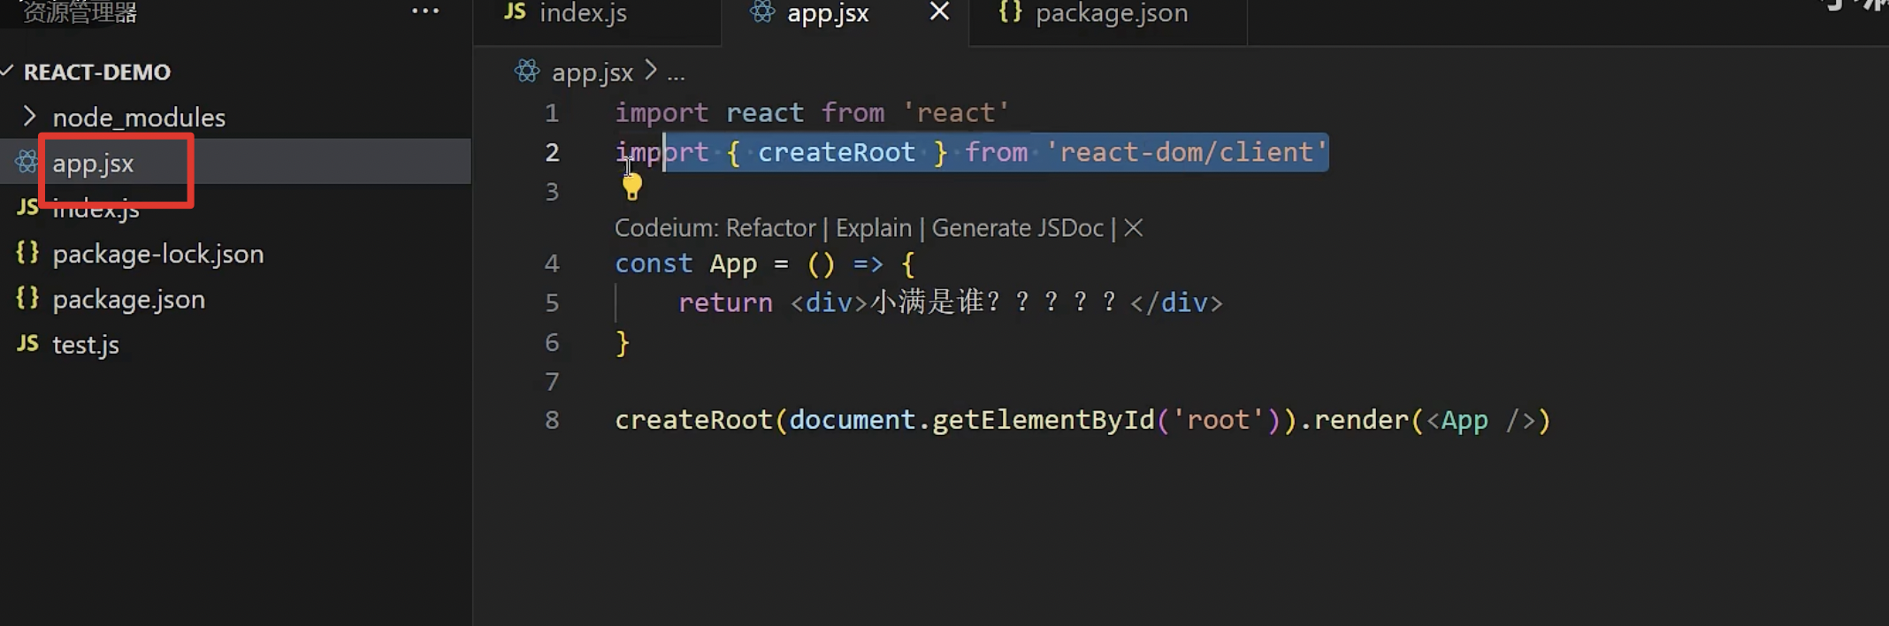Click line number 4 in the gutter
Screen dimensions: 1889x626
click(552, 263)
